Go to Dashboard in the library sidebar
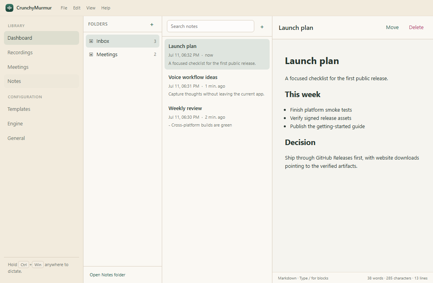Image resolution: width=433 pixels, height=283 pixels. tap(41, 38)
